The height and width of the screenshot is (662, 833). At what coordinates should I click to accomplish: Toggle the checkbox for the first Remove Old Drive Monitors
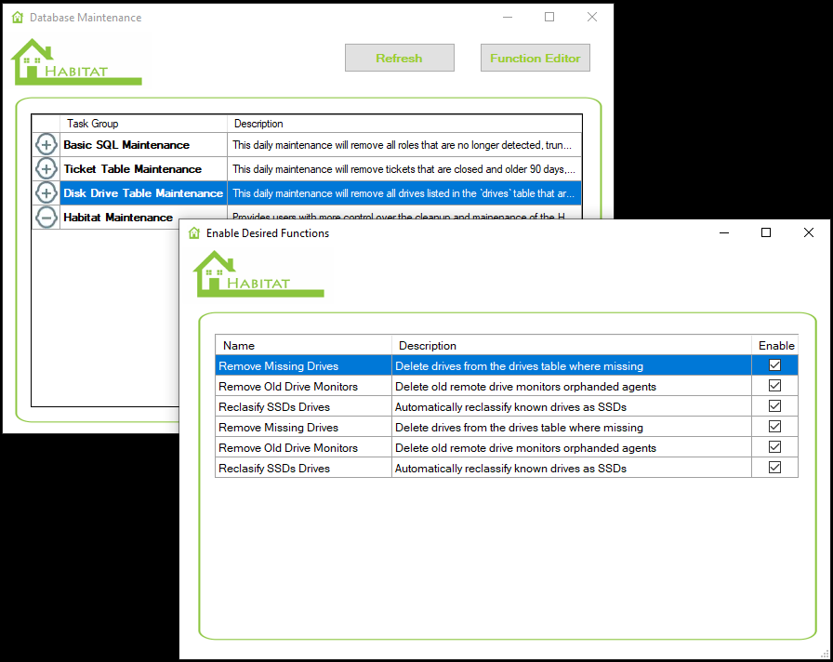coord(774,386)
